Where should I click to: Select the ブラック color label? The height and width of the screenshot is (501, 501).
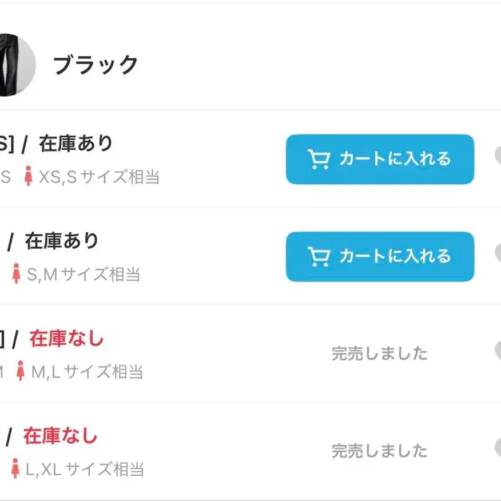(x=96, y=65)
